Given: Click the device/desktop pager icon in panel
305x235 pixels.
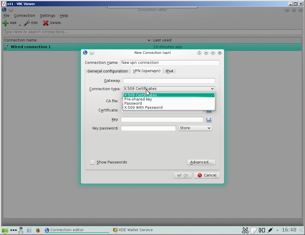Looking at the screenshot, I should [21, 230].
